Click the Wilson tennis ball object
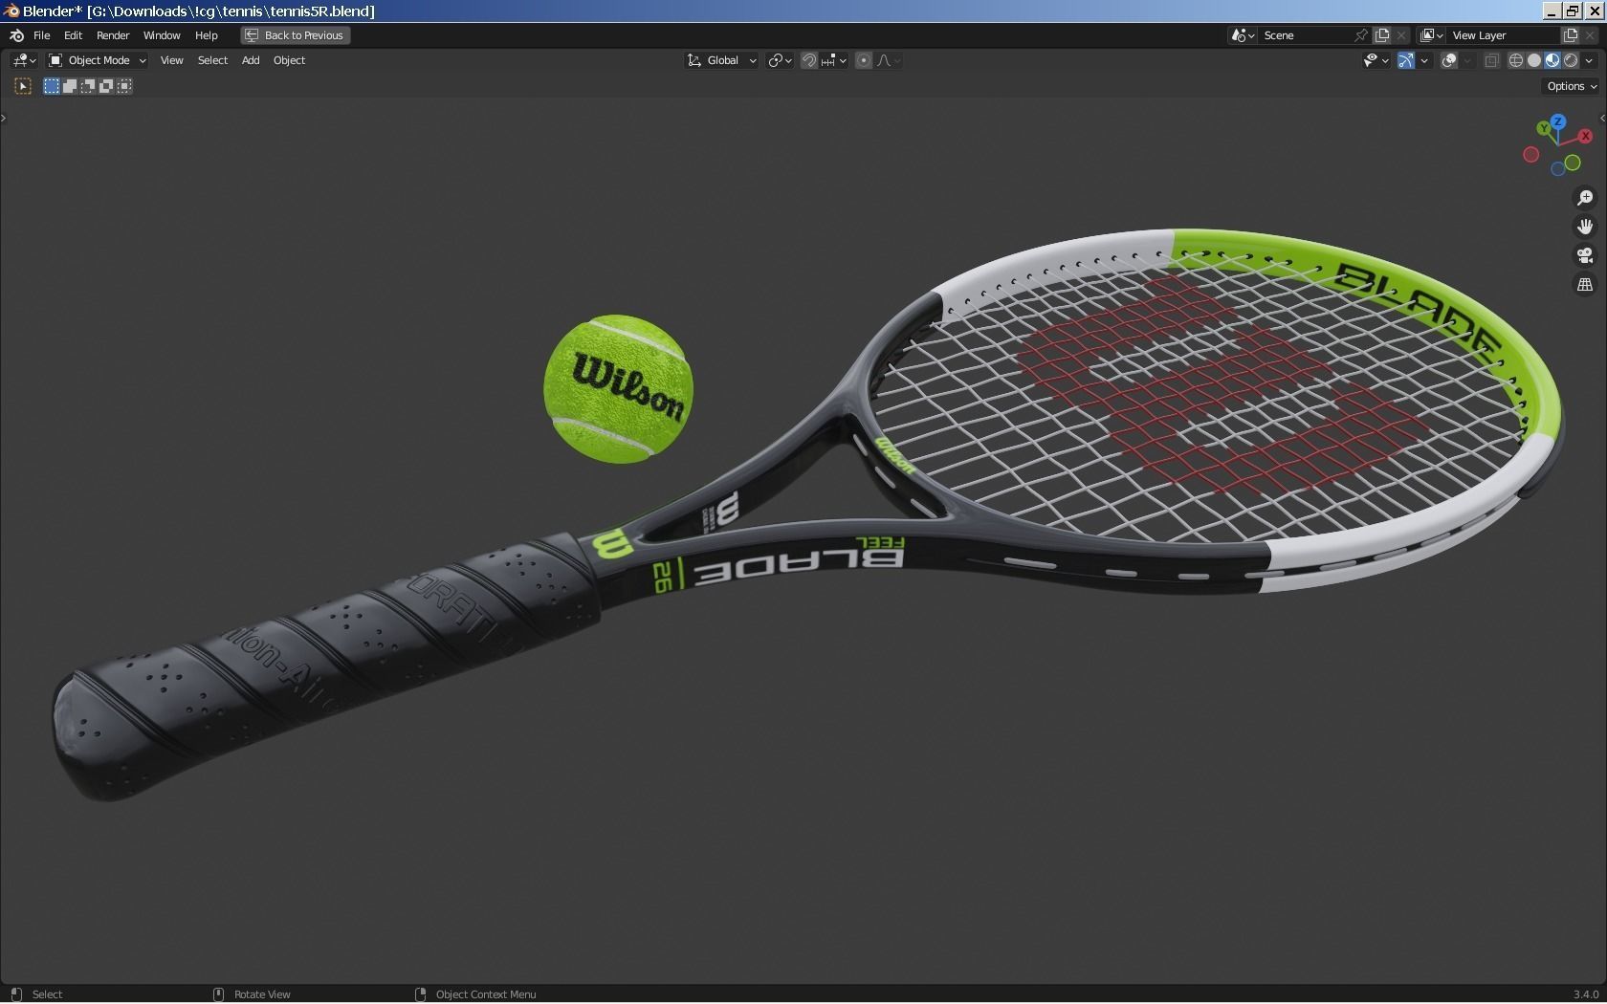1607x1004 pixels. coord(618,389)
